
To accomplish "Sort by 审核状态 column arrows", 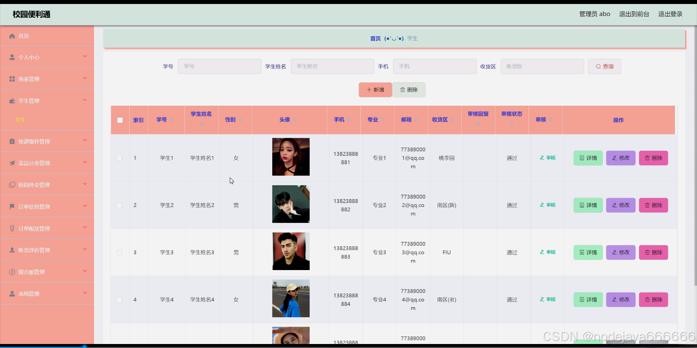I will click(x=512, y=124).
